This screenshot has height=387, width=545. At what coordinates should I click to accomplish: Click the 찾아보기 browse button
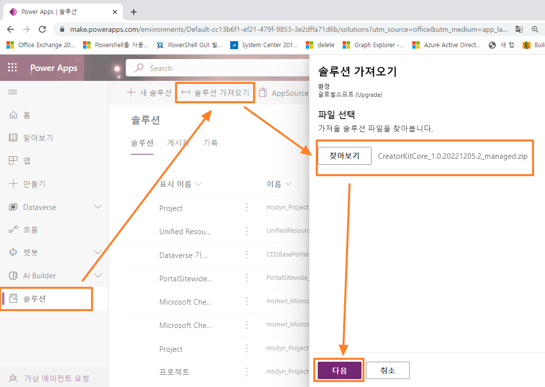345,156
